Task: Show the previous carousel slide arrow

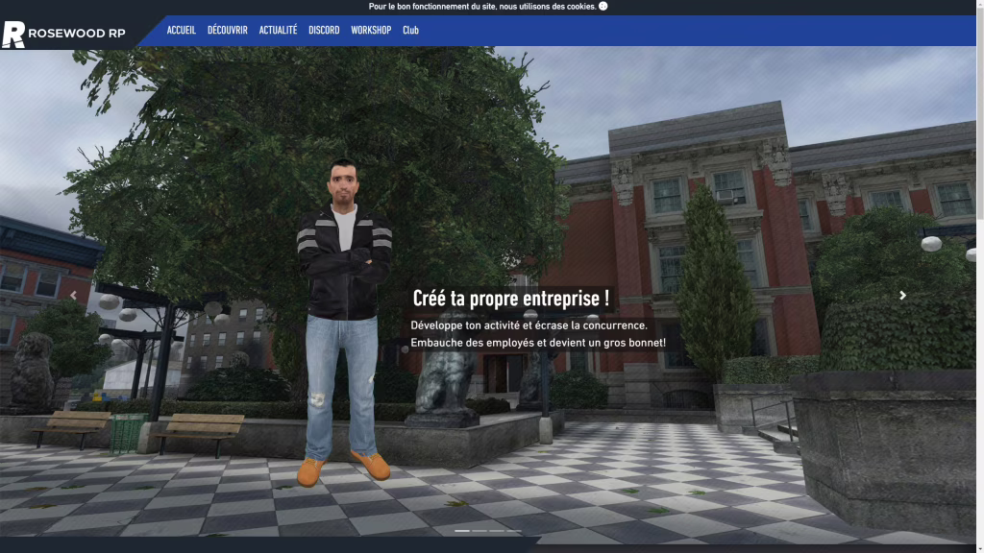Action: tap(73, 295)
